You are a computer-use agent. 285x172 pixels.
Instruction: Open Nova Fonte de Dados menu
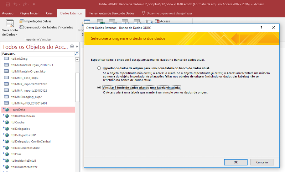tap(10, 28)
